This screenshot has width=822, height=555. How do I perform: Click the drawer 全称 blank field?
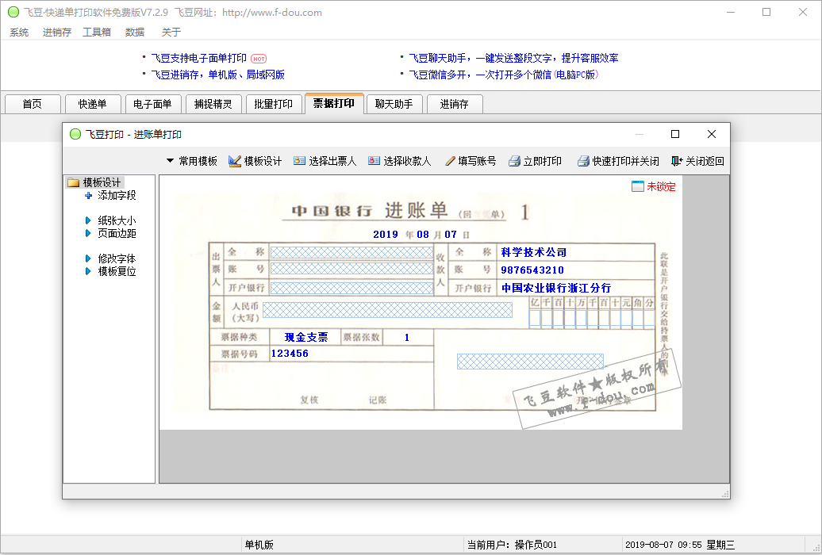(x=351, y=252)
